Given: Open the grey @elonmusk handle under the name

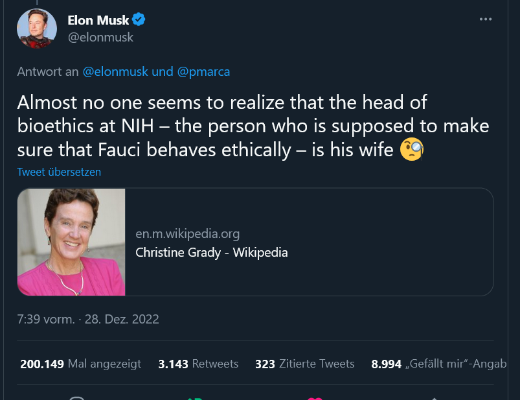Looking at the screenshot, I should 100,37.
